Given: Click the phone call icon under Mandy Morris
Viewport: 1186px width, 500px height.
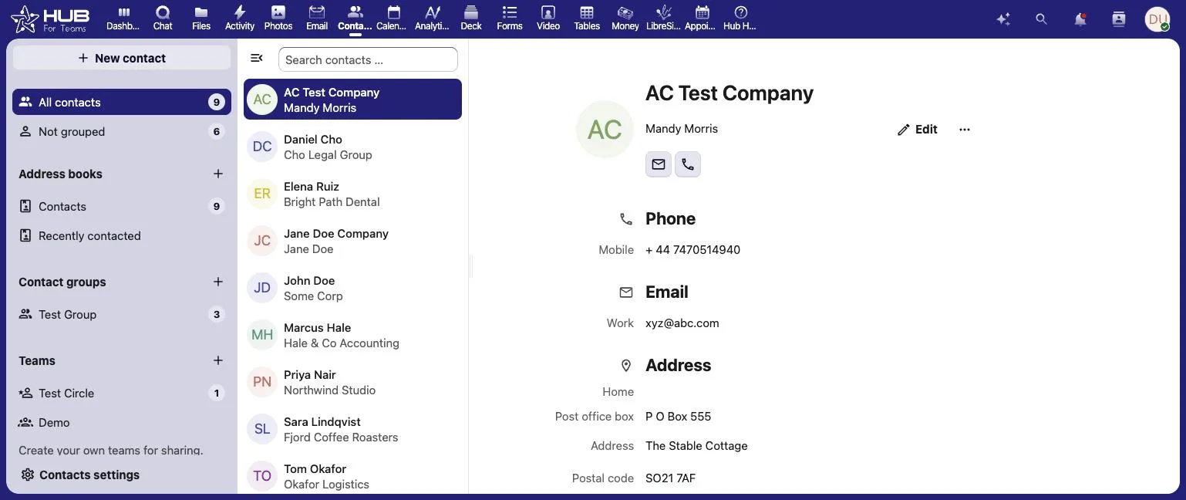Looking at the screenshot, I should click(x=688, y=164).
